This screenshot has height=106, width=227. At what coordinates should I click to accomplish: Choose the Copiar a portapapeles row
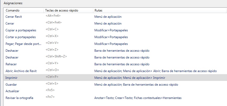pos(21,30)
